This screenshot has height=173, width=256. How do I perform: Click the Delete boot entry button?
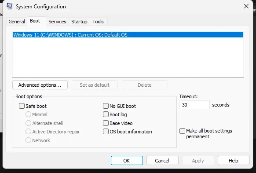coord(145,85)
